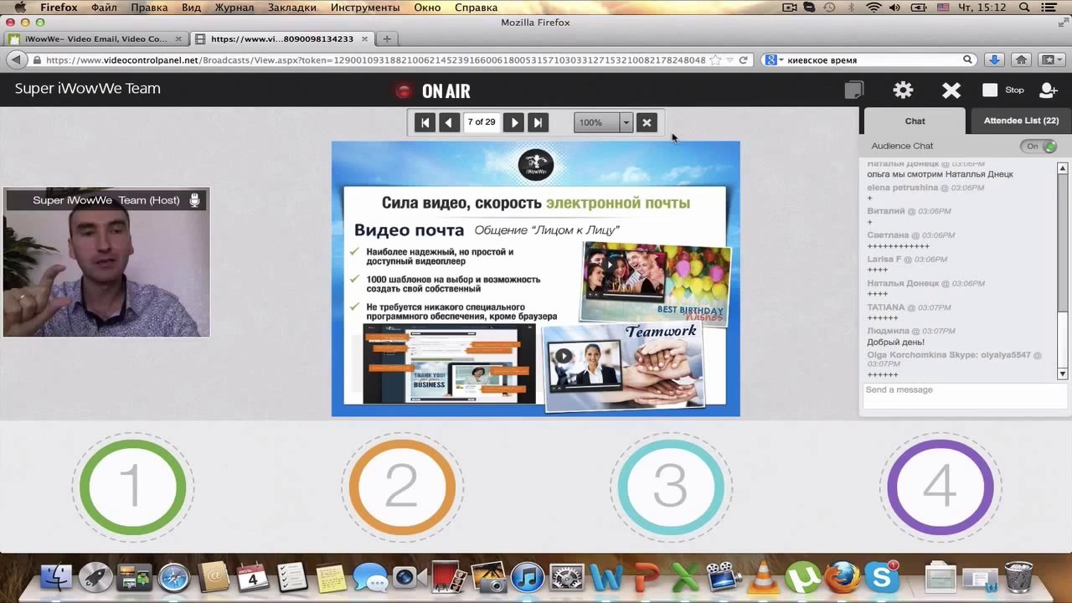This screenshot has height=603, width=1072.
Task: Open the URL history dropdown arrow
Action: point(729,60)
